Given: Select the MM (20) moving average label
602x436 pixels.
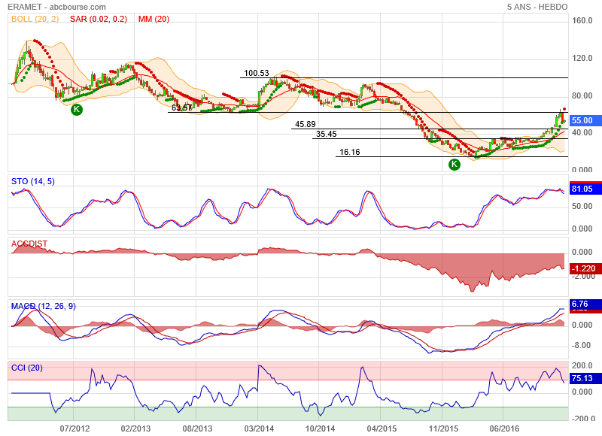Looking at the screenshot, I should [154, 19].
